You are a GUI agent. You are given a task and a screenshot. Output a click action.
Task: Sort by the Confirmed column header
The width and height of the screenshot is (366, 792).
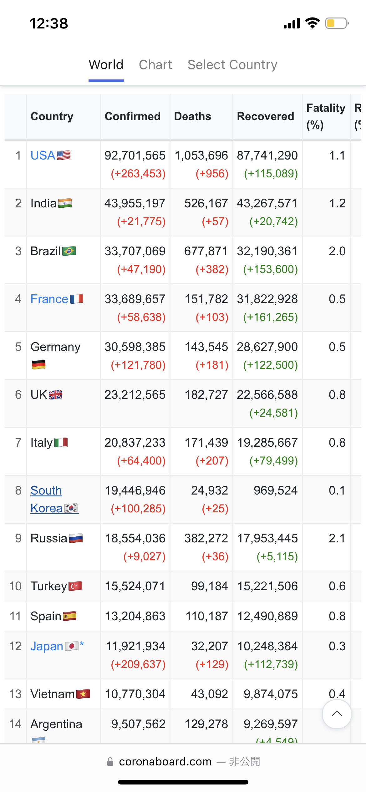pos(133,116)
